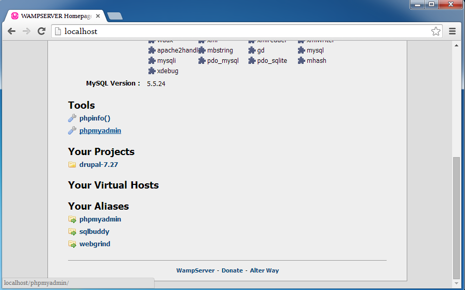Click the folder icon next to drupal-7.27
This screenshot has height=290, width=465.
72,165
